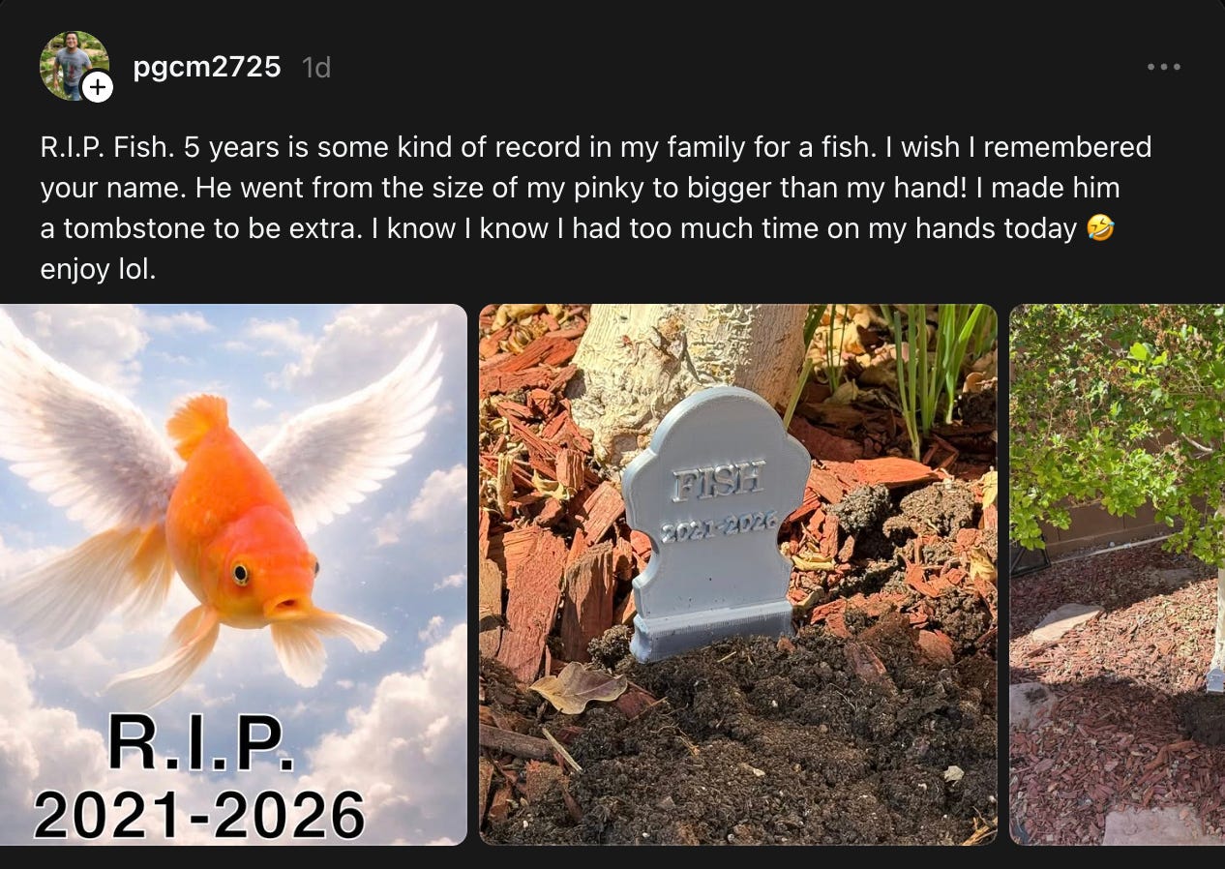Select the post text starting "R.I.P. Fish"
This screenshot has width=1225, height=869.
[x=595, y=208]
